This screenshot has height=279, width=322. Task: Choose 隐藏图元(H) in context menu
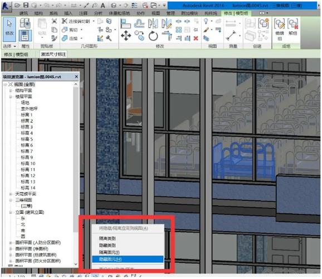(x=128, y=259)
